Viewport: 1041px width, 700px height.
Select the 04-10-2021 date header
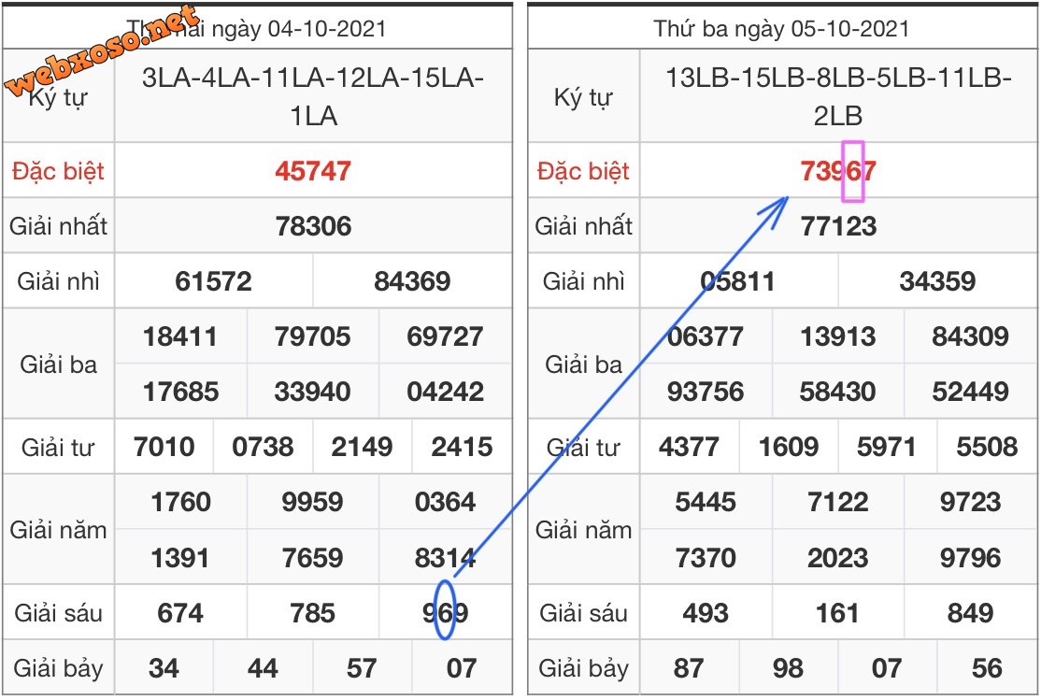point(280,28)
